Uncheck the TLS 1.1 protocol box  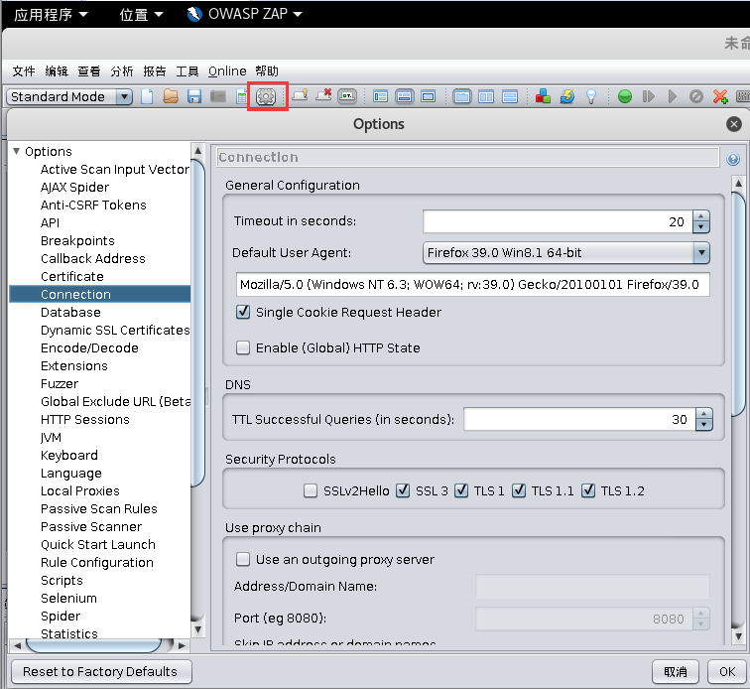pos(519,490)
